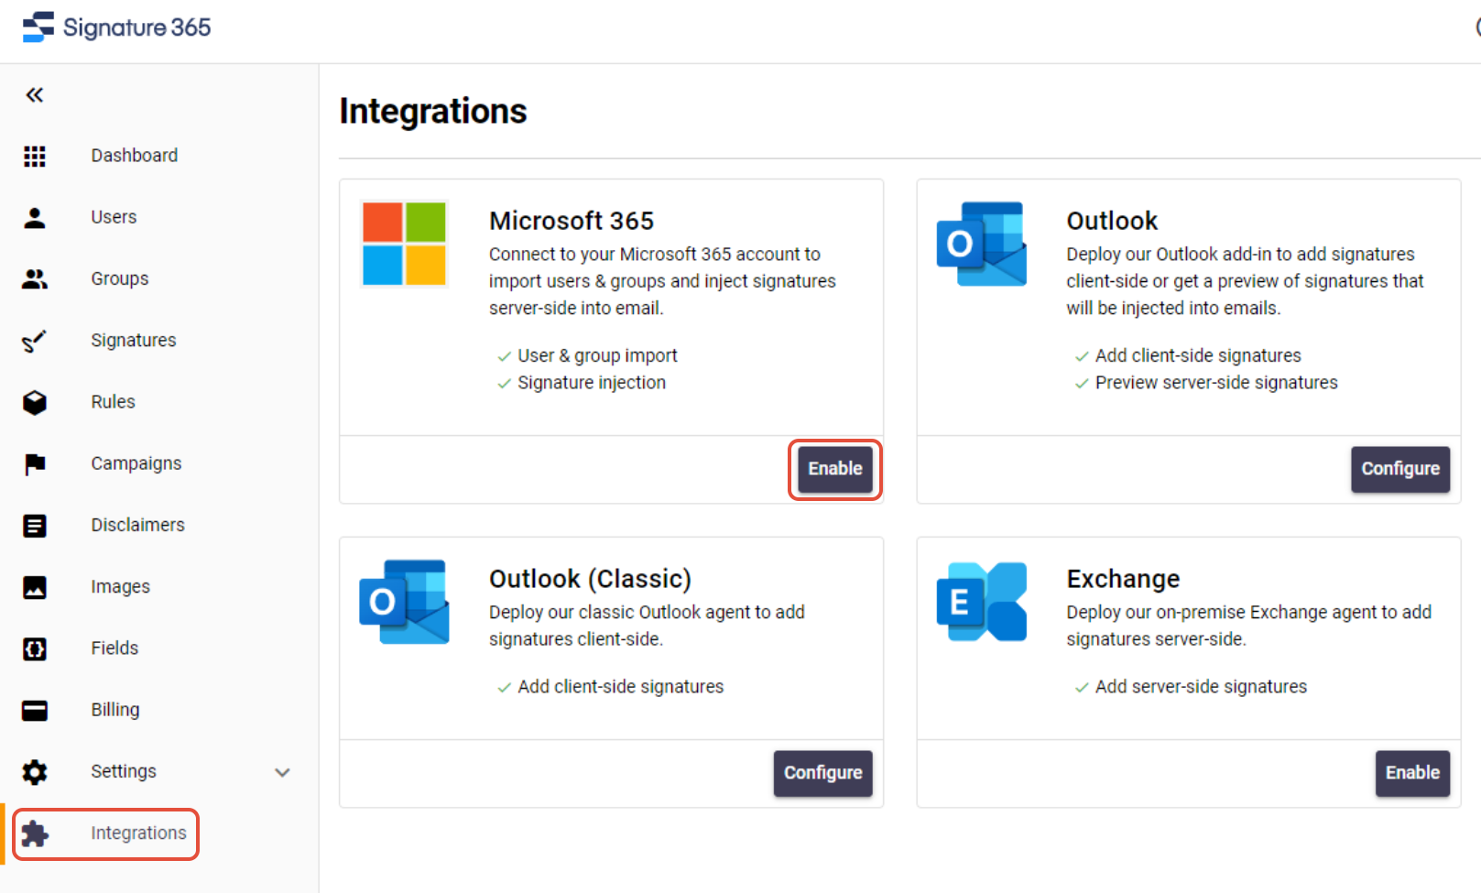This screenshot has width=1481, height=893.
Task: Collapse the sidebar with double-chevron icon
Action: 35,94
